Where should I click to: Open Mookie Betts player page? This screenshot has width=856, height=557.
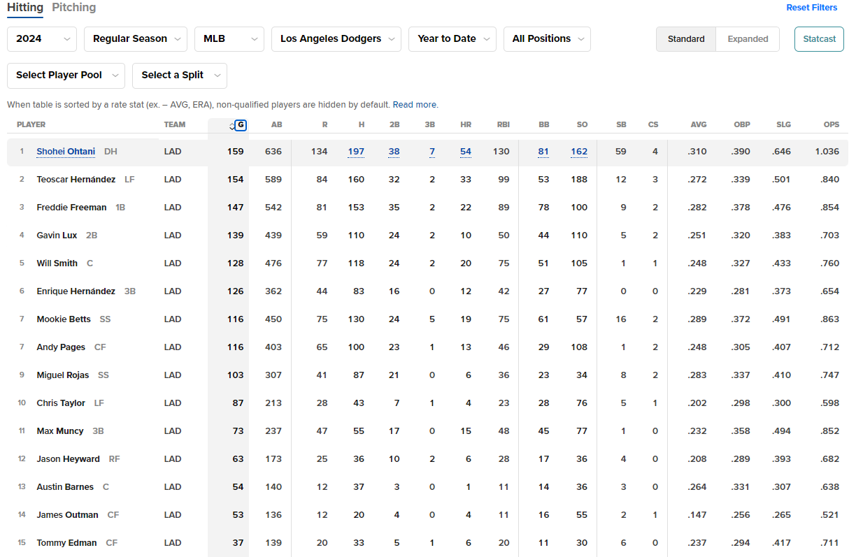(x=64, y=319)
